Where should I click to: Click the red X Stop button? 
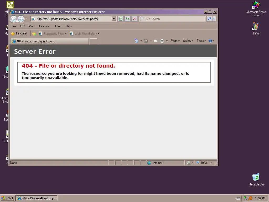coord(134,19)
